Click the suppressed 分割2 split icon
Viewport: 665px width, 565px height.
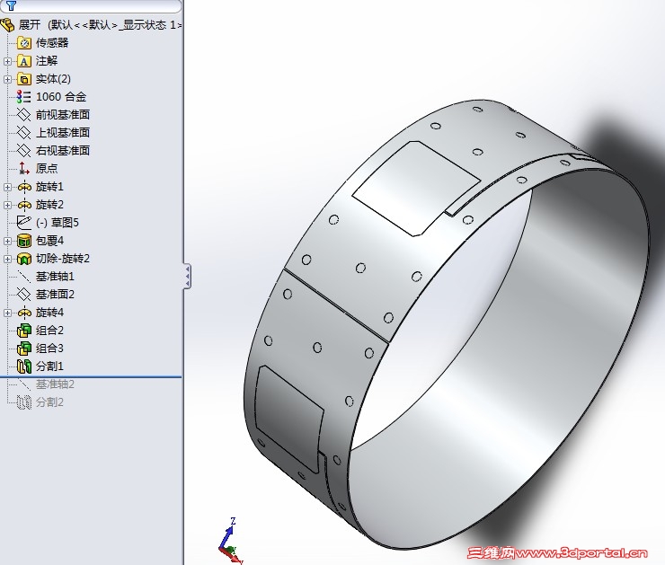(24, 402)
